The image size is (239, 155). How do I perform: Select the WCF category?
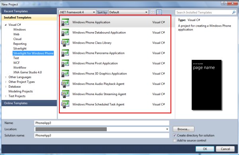[16, 63]
